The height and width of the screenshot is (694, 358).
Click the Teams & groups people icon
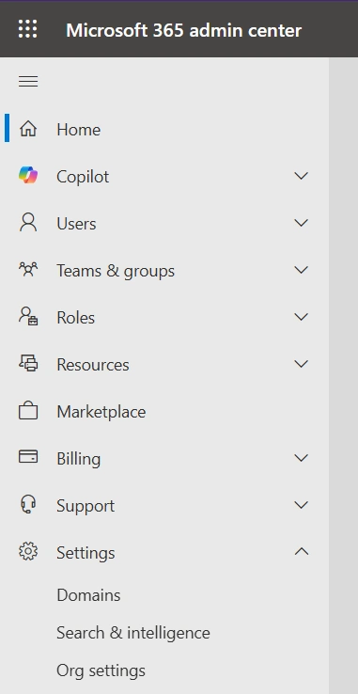click(28, 270)
